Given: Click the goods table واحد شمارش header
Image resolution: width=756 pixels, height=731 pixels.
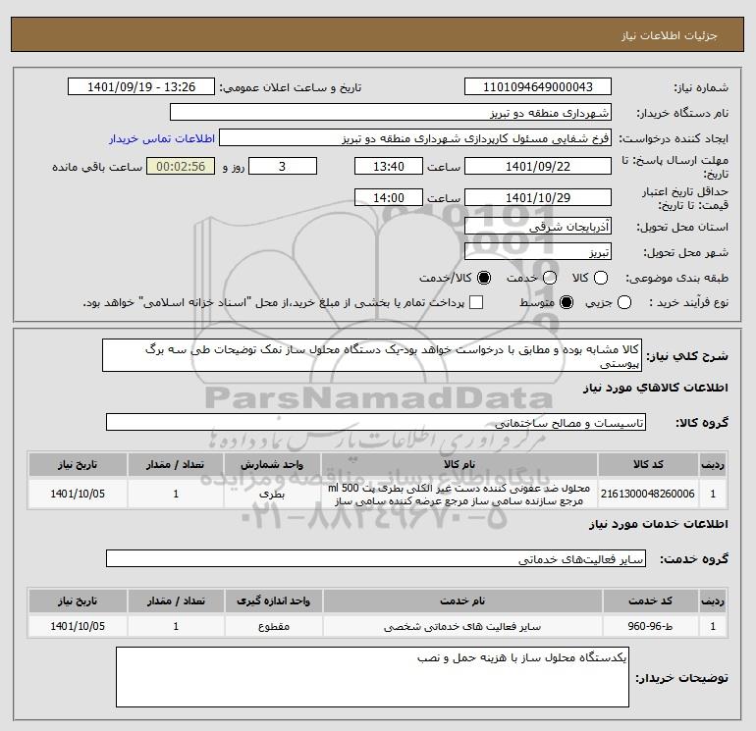Looking at the screenshot, I should [x=272, y=464].
